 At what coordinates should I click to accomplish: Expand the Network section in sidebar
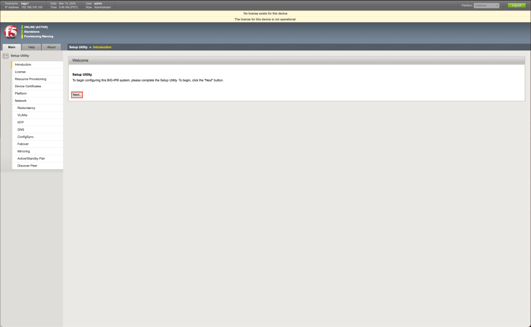tap(21, 101)
